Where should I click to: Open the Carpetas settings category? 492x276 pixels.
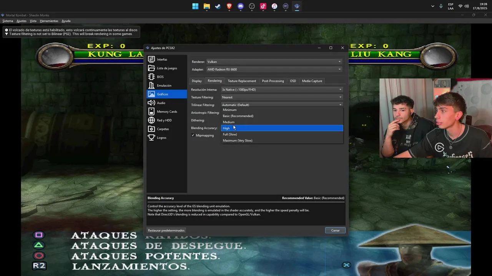click(x=167, y=129)
